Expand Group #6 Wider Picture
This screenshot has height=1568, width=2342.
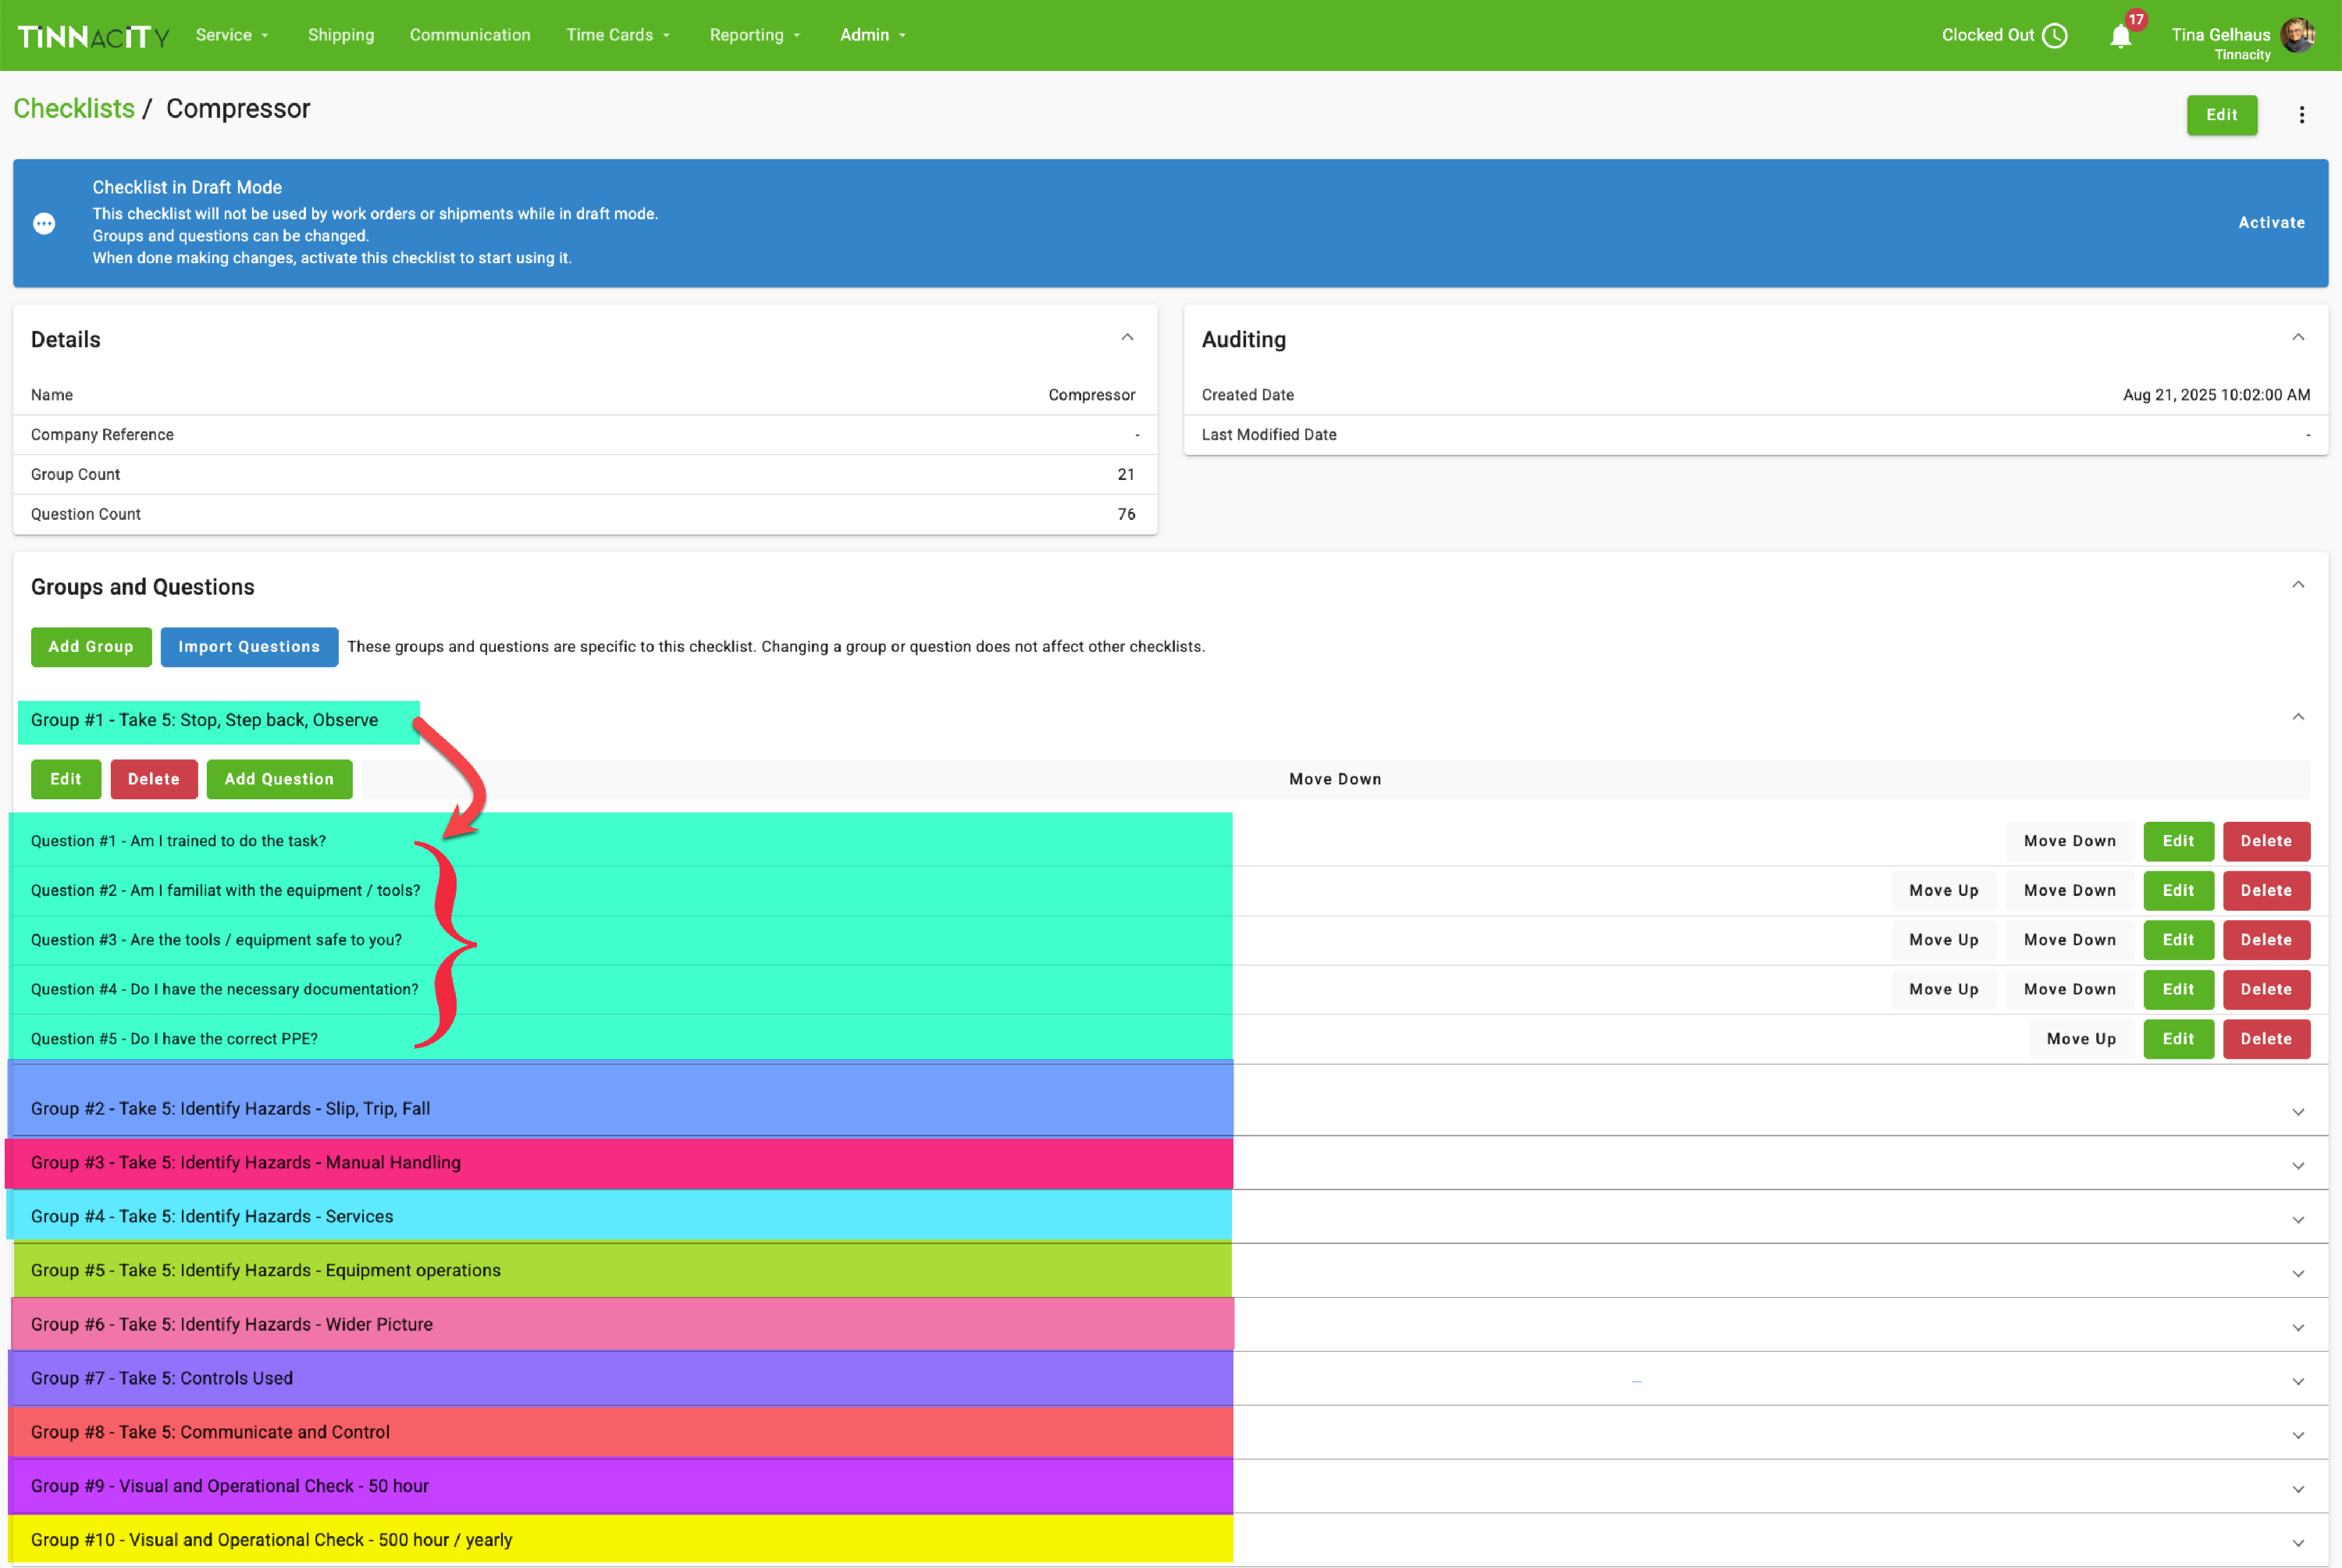2298,1328
